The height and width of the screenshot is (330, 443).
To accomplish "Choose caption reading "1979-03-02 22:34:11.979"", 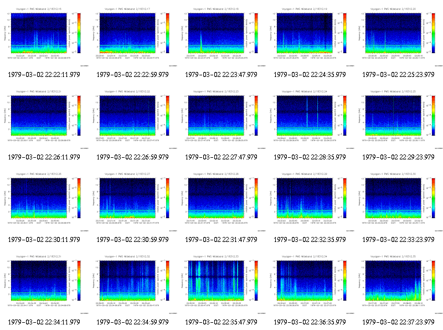I will pos(44,322).
